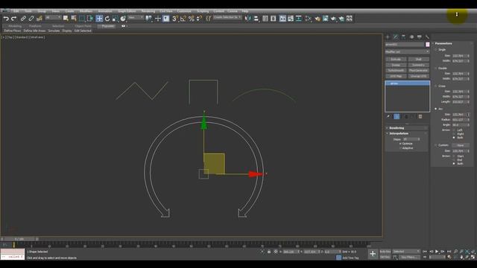This screenshot has height=268, width=477.
Task: Choose the Rectangular Selection Region tool
Action: (x=82, y=19)
